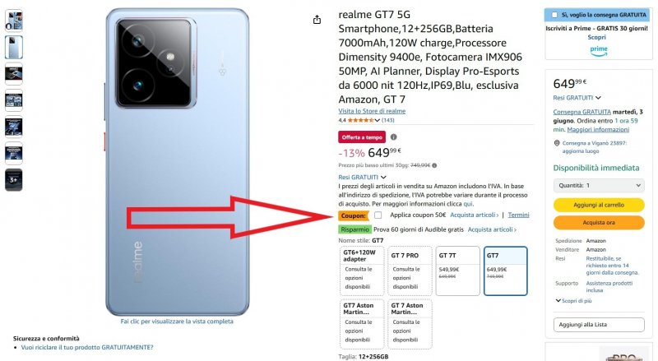Click the Acquista ora button
The height and width of the screenshot is (361, 658).
point(599,223)
